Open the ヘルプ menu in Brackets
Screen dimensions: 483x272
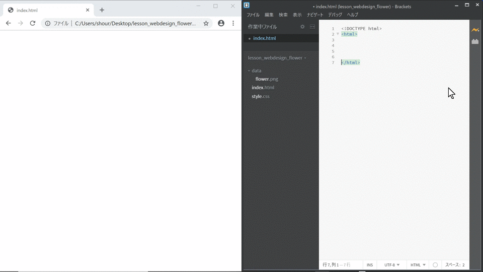click(x=352, y=15)
